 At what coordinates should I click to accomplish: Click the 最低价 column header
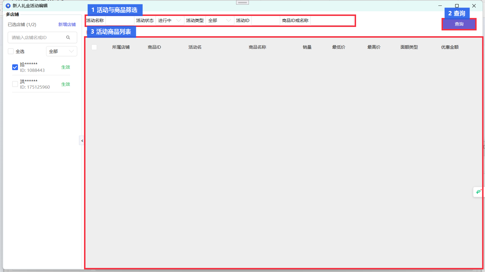click(x=339, y=47)
